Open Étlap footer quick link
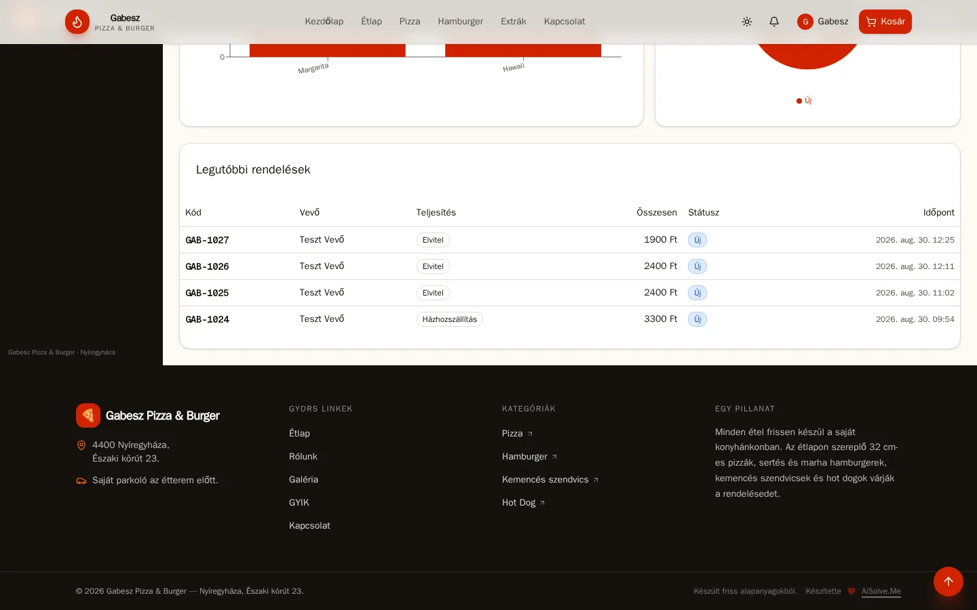The image size is (977, 610). click(x=299, y=434)
